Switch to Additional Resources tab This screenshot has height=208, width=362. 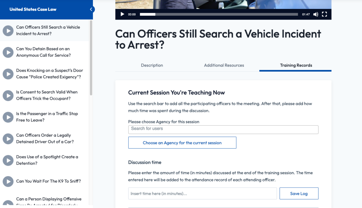click(224, 65)
